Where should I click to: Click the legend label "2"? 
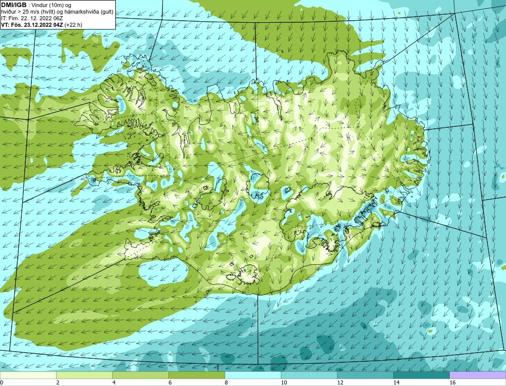pos(58,382)
